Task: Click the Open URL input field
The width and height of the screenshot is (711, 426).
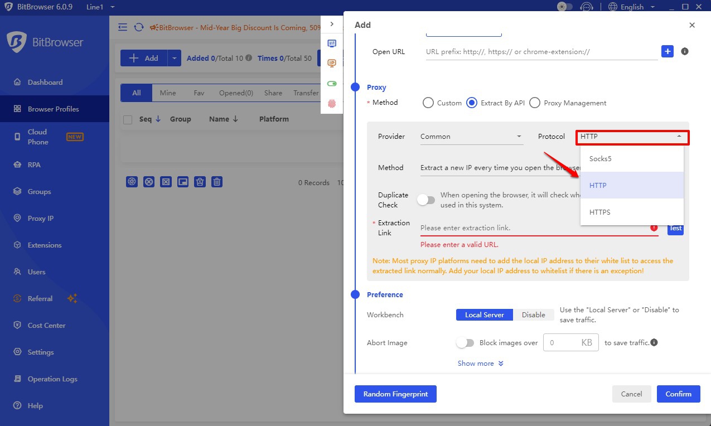Action: [541, 52]
